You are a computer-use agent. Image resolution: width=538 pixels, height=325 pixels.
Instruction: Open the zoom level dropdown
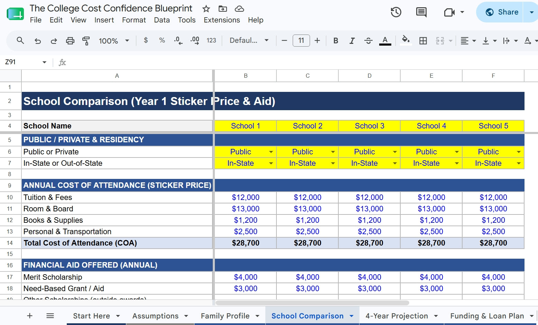tap(114, 41)
